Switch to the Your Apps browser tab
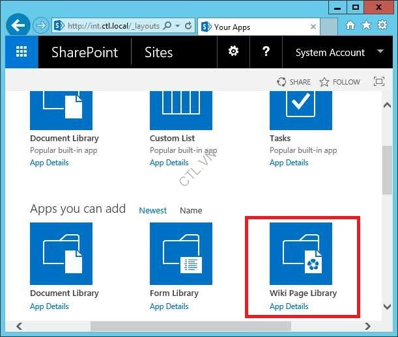This screenshot has width=398, height=337. coord(259,27)
